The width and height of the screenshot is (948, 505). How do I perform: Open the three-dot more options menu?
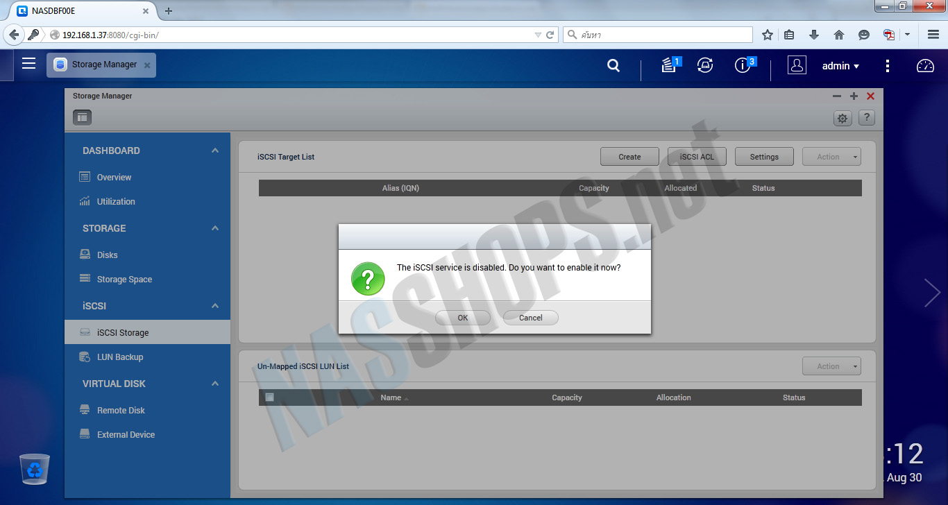click(888, 66)
